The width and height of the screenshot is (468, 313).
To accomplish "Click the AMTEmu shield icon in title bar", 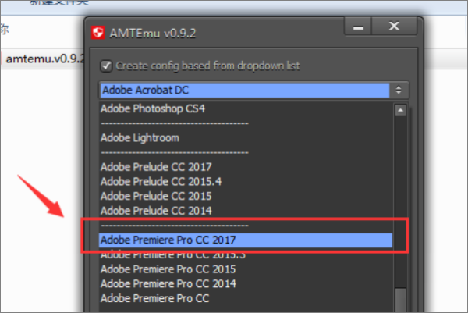I will (x=98, y=33).
